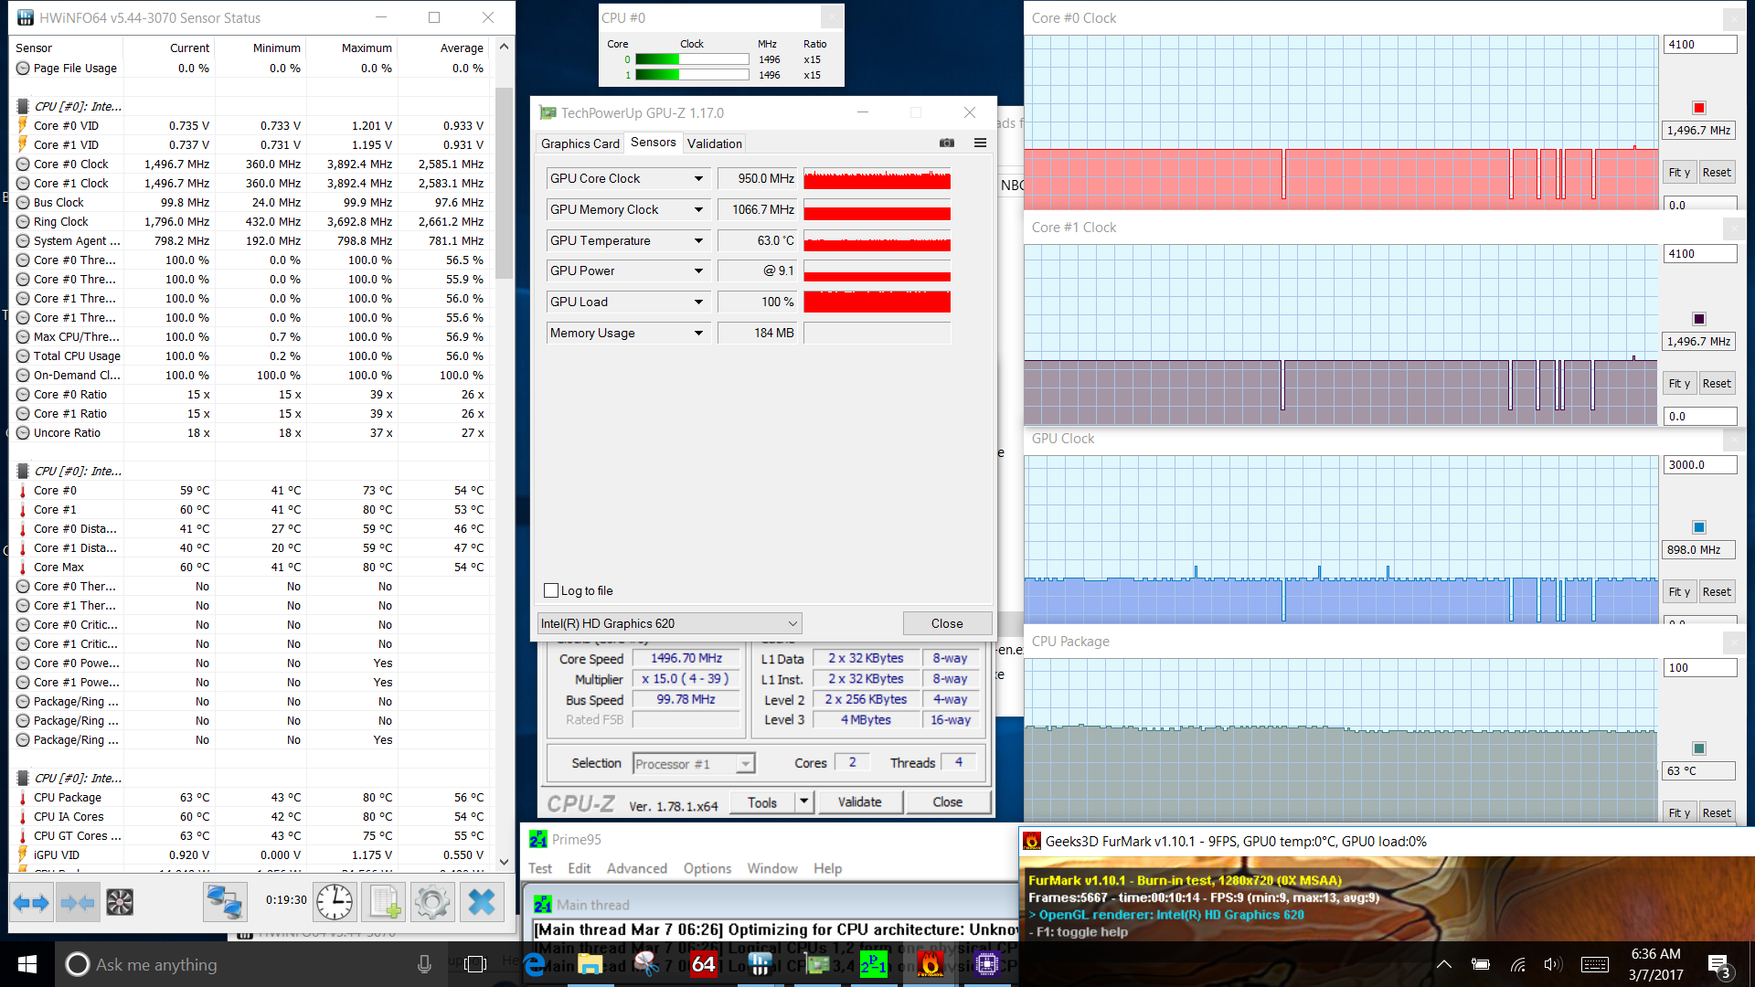
Task: Start sensor logging via spreadsheet plus icon
Action: 384,903
